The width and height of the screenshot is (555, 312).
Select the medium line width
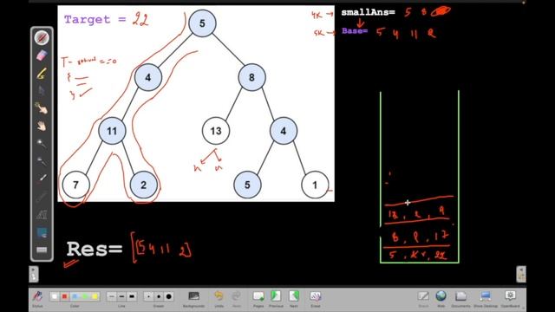121,296
